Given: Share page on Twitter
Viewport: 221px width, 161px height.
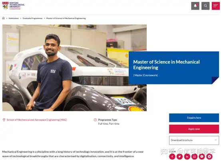Looking at the screenshot, I should tap(179, 157).
